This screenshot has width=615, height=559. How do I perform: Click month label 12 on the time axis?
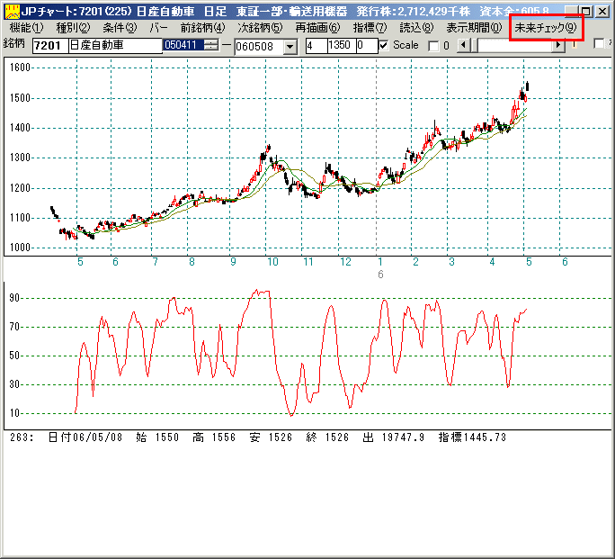(x=345, y=262)
